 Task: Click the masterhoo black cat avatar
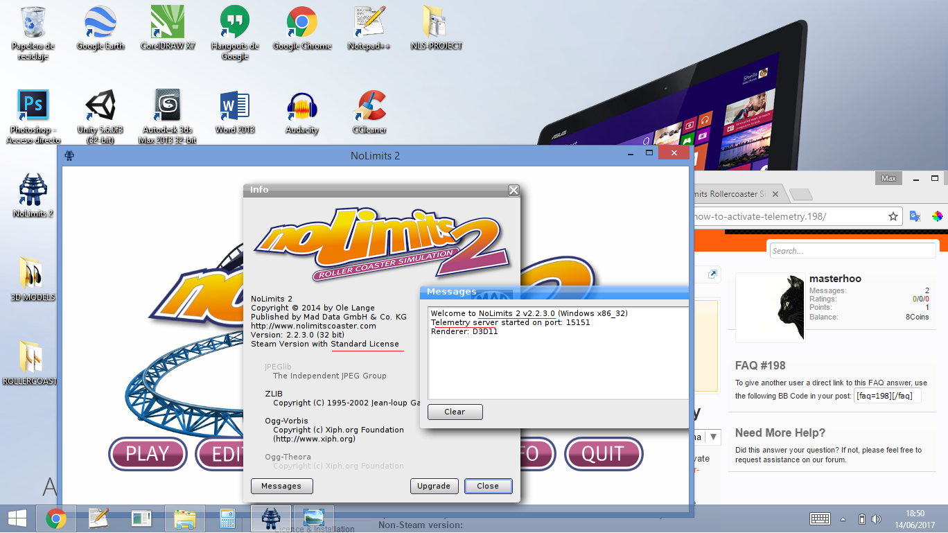771,308
